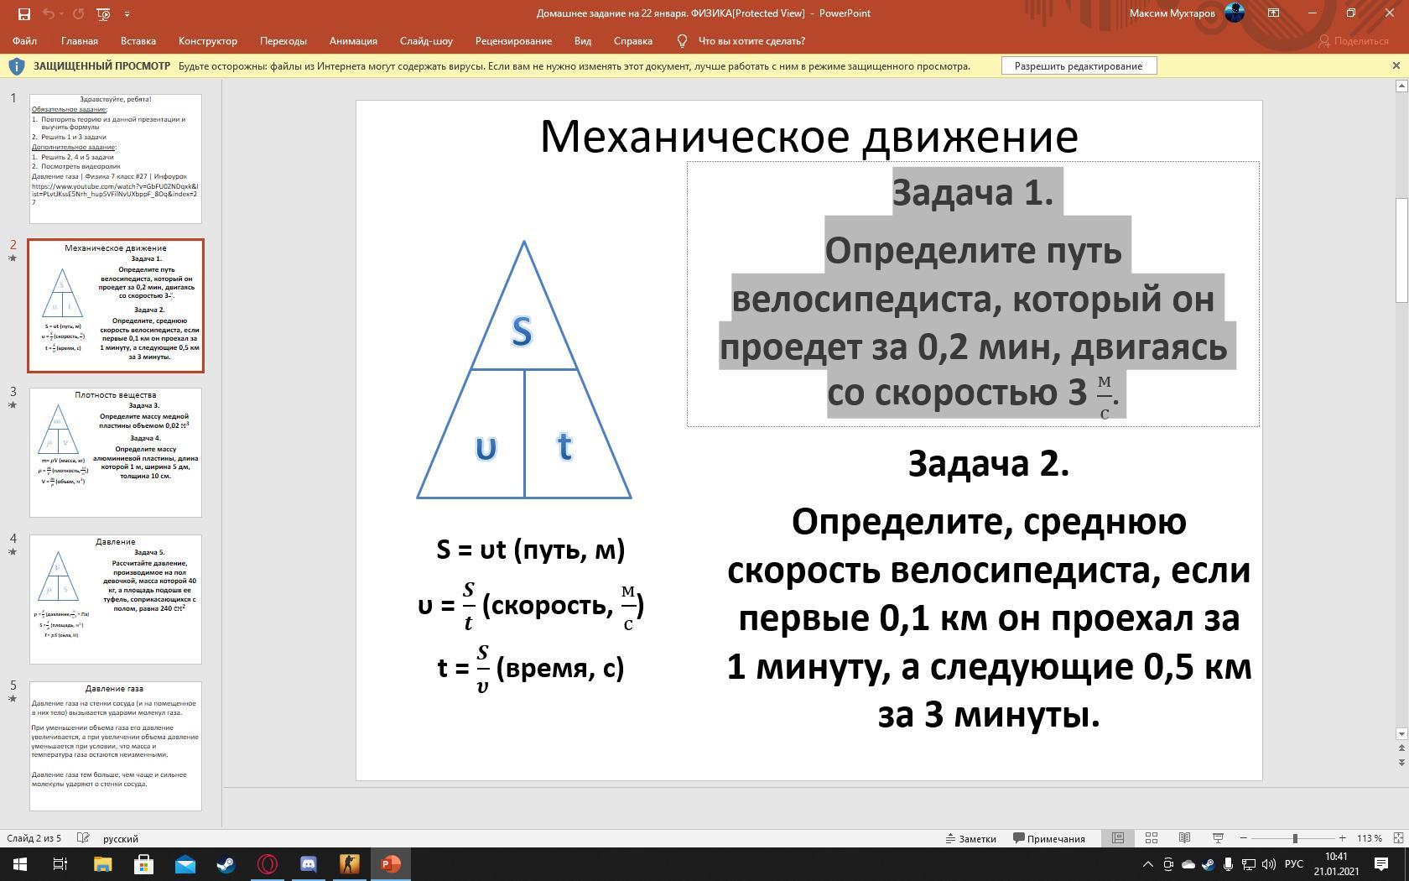
Task: Toggle the Заметки notes pane
Action: tap(971, 838)
